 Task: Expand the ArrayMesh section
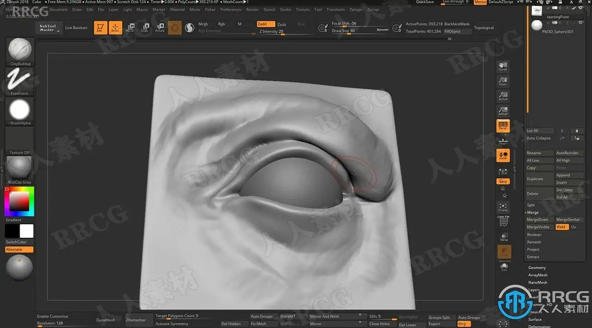[x=538, y=275]
